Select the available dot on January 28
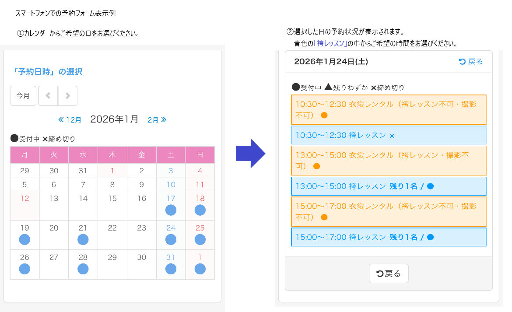The width and height of the screenshot is (512, 312). (83, 269)
